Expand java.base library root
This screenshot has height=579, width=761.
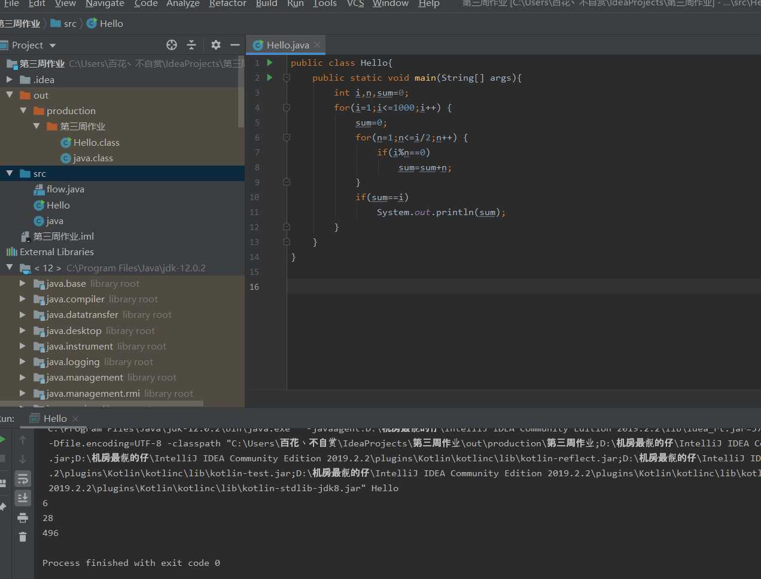tap(23, 283)
